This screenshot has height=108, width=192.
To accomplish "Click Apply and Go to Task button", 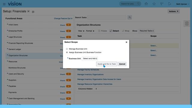I will click(x=106, y=64).
